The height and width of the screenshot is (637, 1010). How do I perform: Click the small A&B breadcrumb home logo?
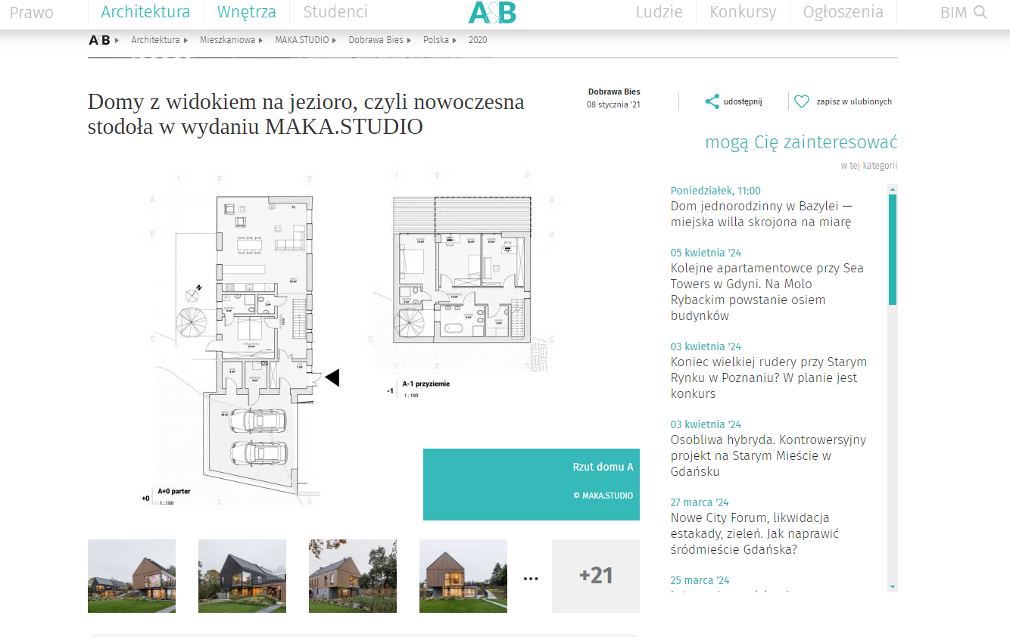click(x=99, y=40)
